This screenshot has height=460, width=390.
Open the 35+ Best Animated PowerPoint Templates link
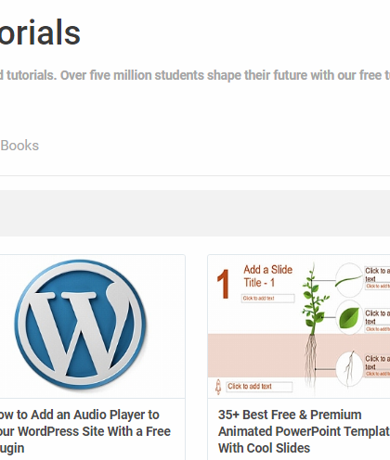(x=304, y=431)
